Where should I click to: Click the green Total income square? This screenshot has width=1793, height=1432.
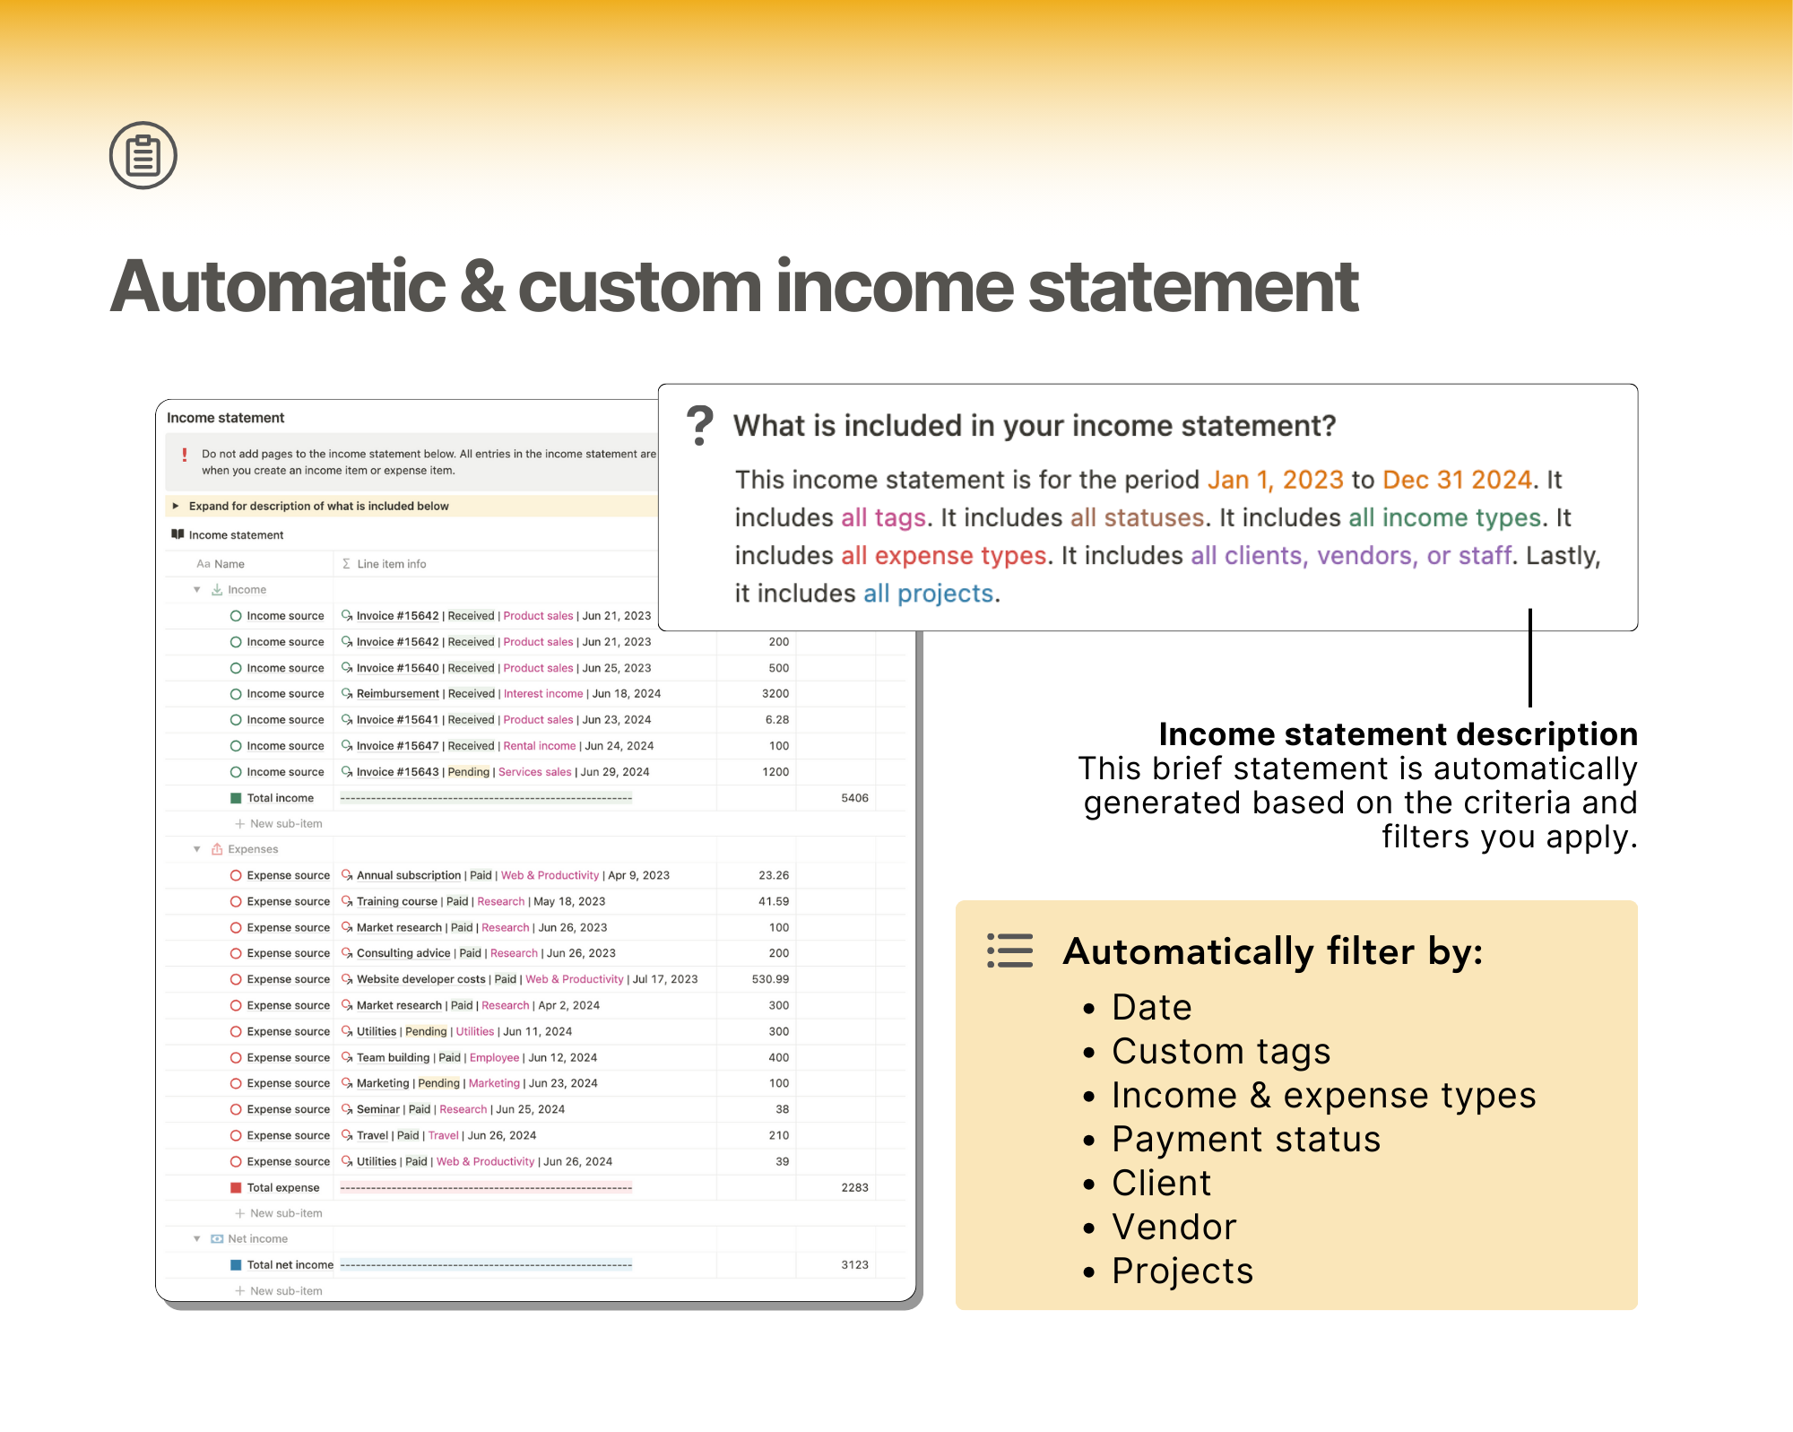pyautogui.click(x=236, y=798)
